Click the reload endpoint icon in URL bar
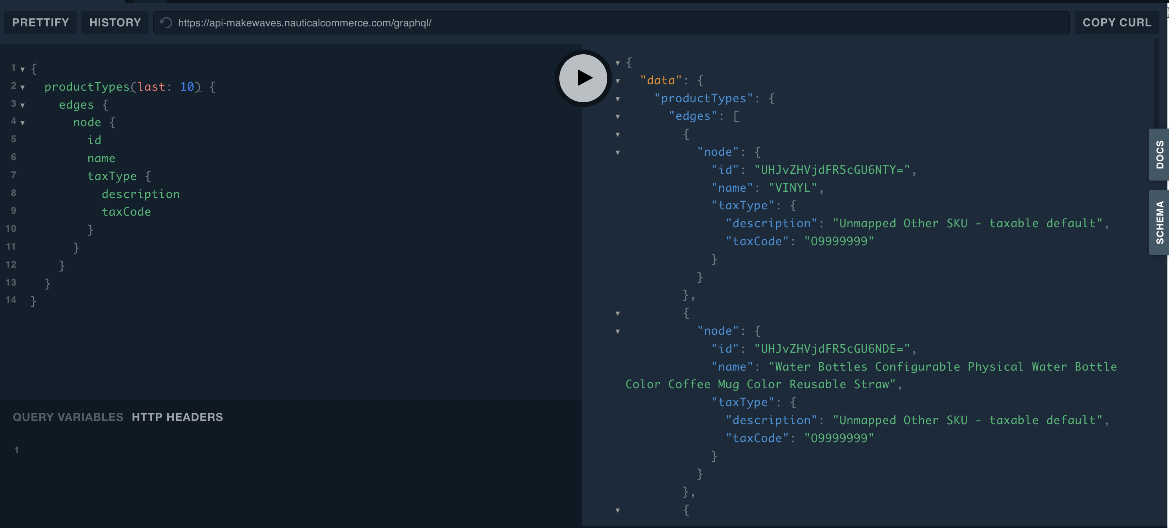Screen dimensions: 1169x528 166,23
